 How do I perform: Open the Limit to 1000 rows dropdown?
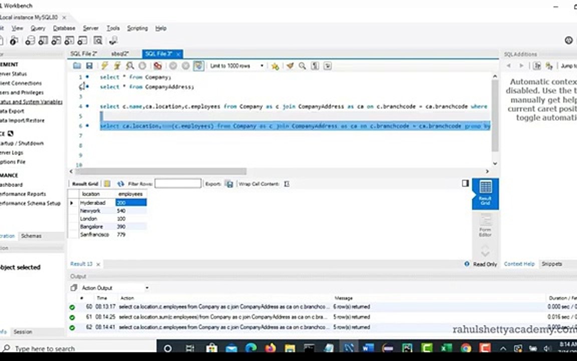237,66
